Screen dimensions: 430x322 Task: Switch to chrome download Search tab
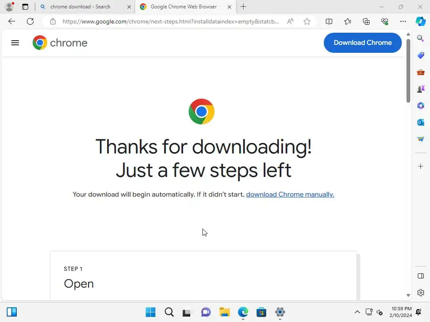click(85, 7)
